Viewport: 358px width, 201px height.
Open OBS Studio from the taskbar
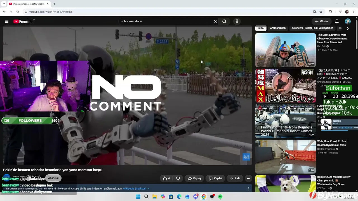212,197
